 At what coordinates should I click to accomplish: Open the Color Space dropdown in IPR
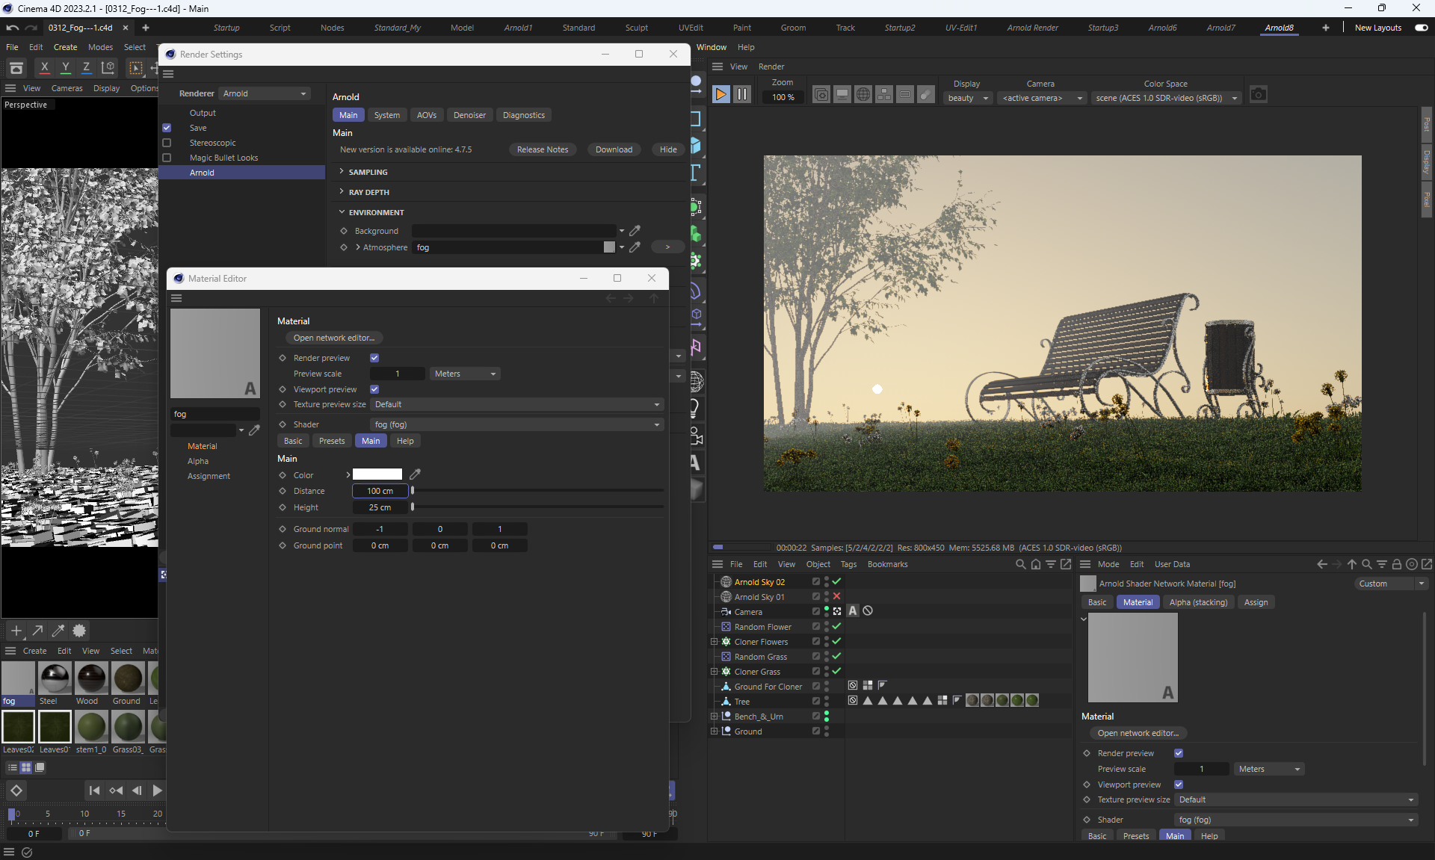click(1166, 98)
